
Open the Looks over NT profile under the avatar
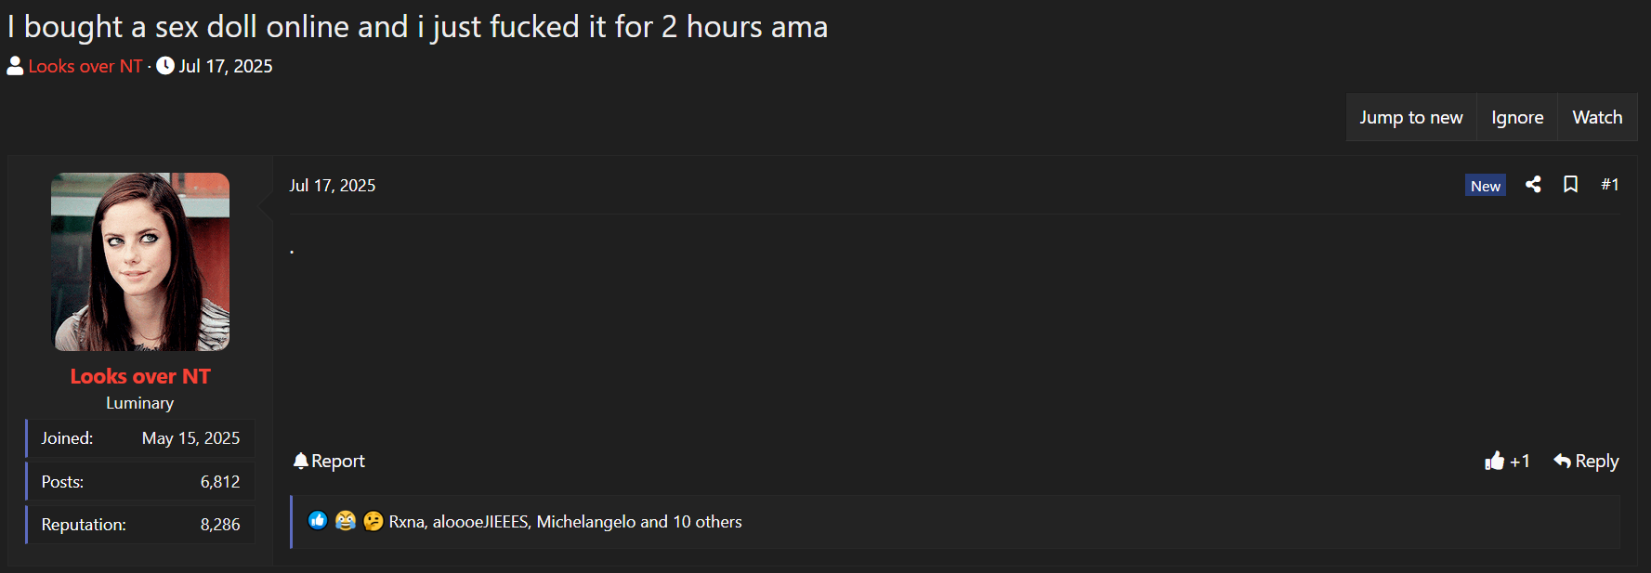tap(140, 376)
